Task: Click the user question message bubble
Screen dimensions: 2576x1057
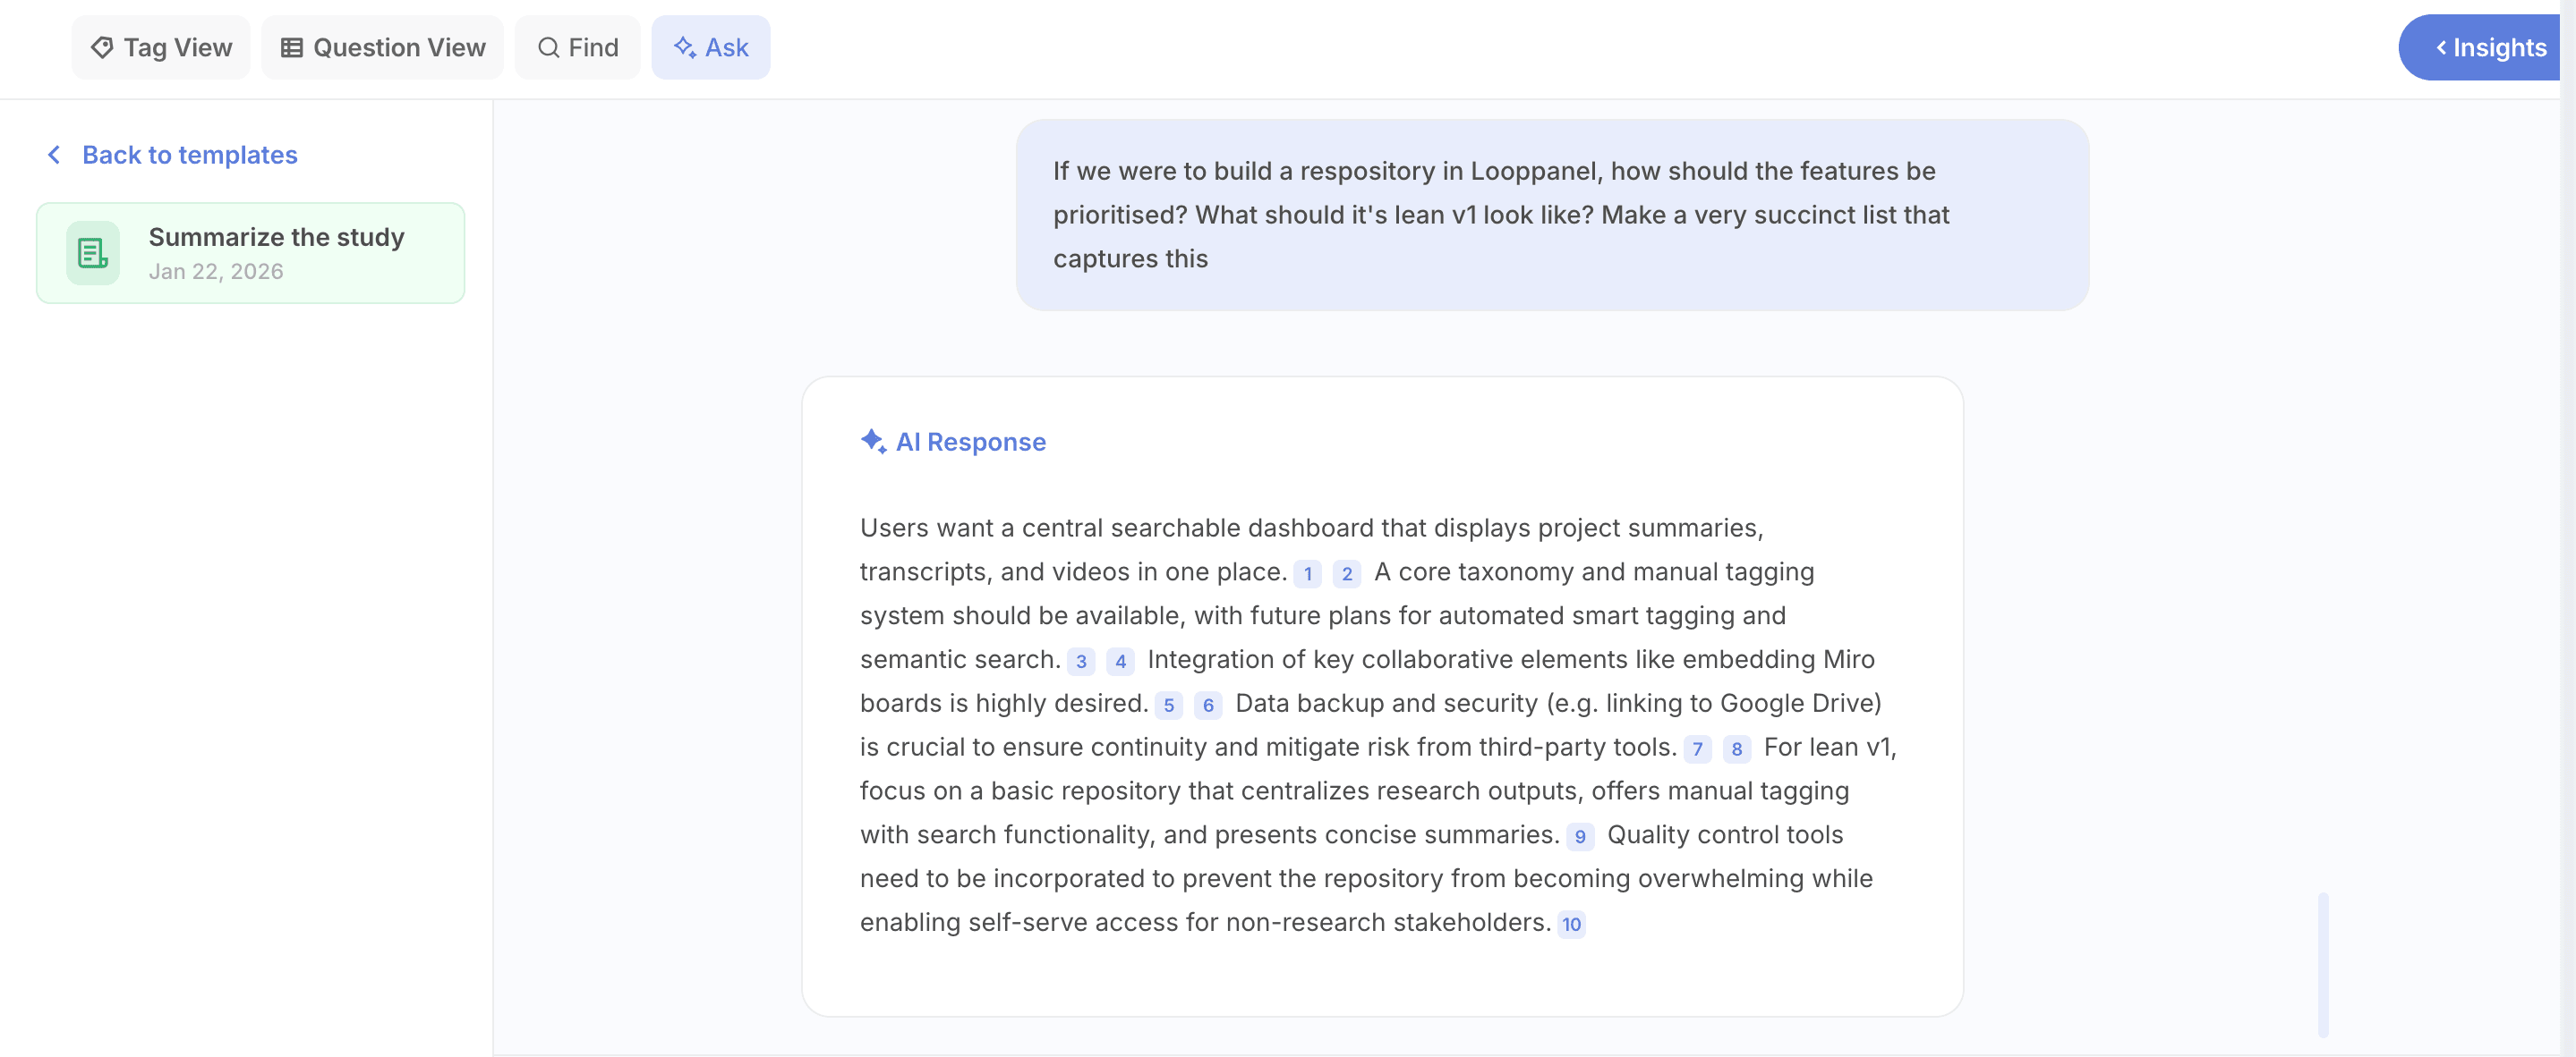Action: click(1552, 215)
